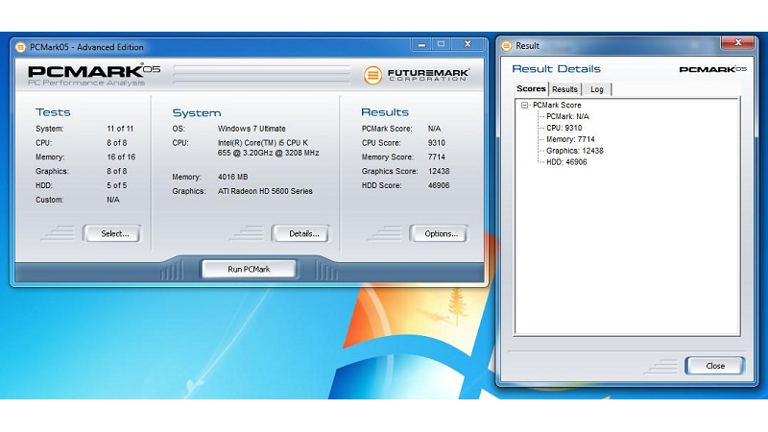Select the CPU: 9310 tree entry

(564, 128)
